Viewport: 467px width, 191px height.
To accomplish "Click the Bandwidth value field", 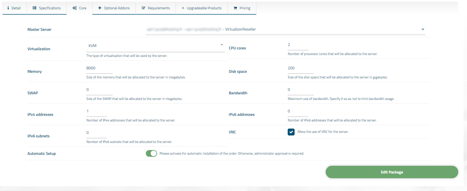I will coord(301,90).
